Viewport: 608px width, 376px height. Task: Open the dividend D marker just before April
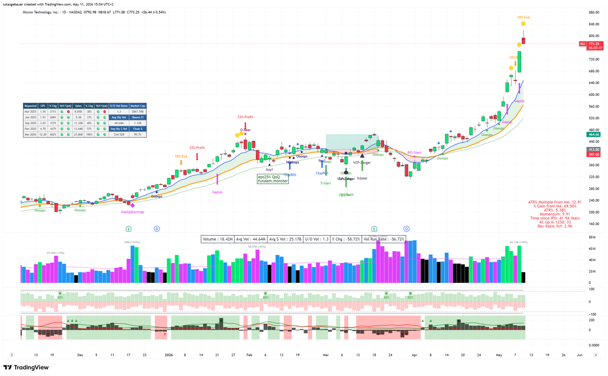click(x=406, y=229)
